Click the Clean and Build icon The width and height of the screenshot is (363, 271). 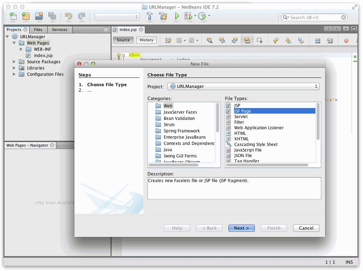[163, 16]
